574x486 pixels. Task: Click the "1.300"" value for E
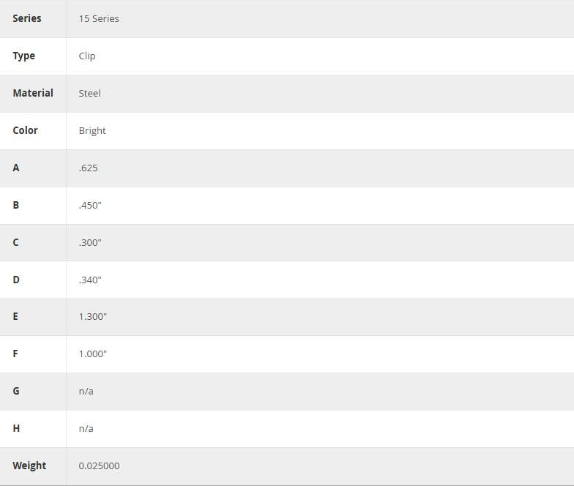click(93, 317)
